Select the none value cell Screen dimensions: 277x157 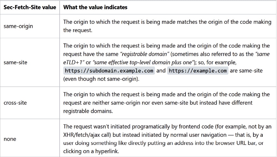pos(10,139)
